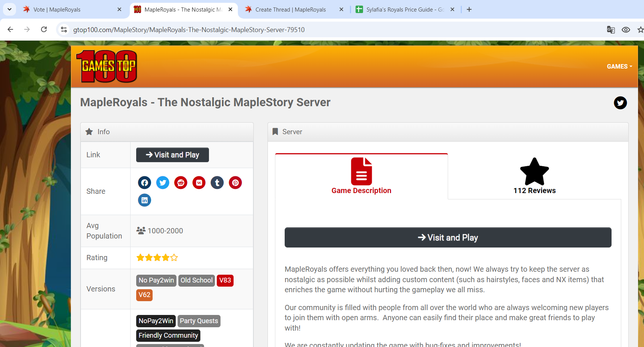Switch to Sylafia's Royals Price Guide tab
The height and width of the screenshot is (347, 644).
tap(405, 9)
